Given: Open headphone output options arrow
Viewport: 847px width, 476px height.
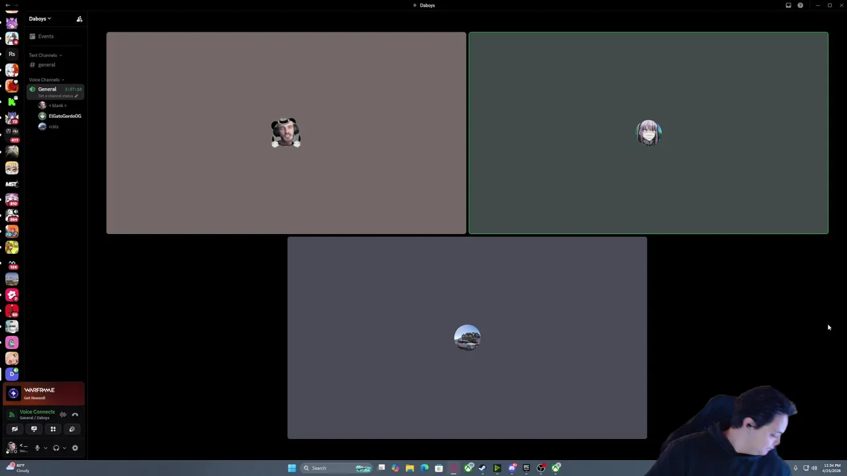Looking at the screenshot, I should coord(64,448).
